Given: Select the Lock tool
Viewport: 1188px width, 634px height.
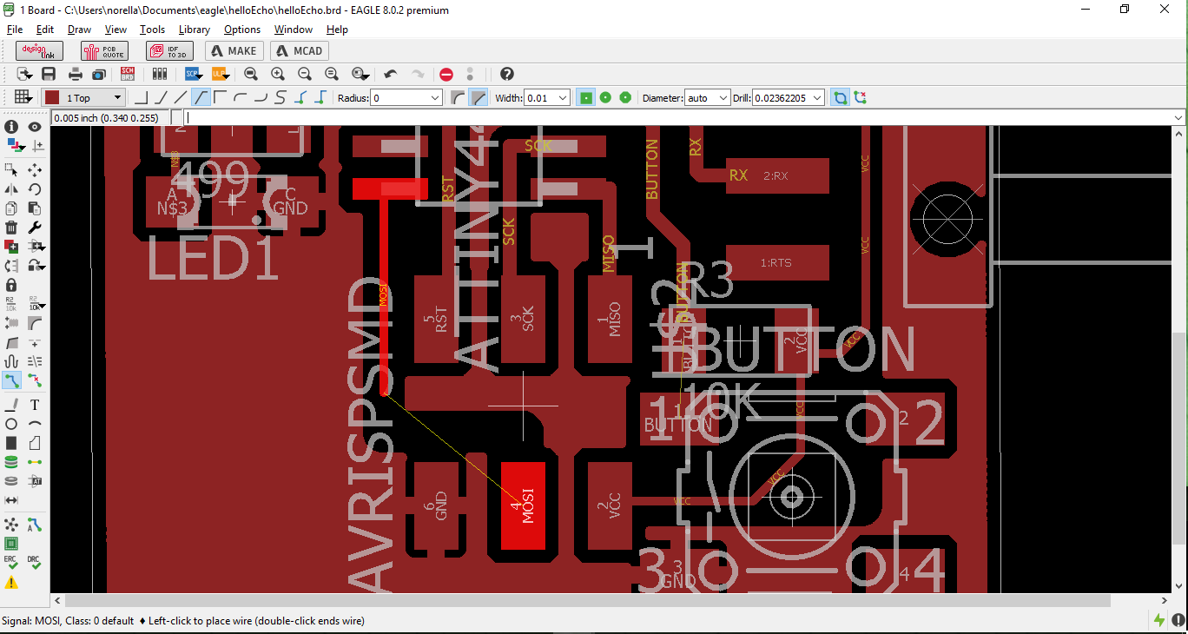Looking at the screenshot, I should (11, 285).
